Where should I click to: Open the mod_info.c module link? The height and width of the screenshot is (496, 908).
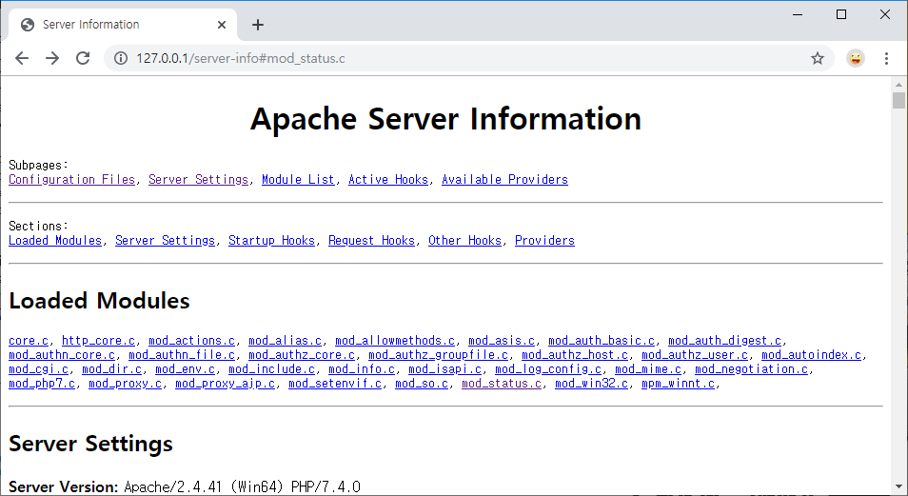[x=362, y=369]
